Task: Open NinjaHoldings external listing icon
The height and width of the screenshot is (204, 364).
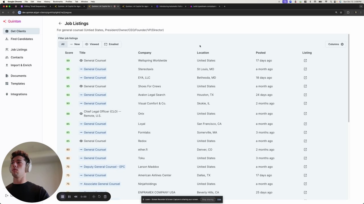Action: pos(305,184)
